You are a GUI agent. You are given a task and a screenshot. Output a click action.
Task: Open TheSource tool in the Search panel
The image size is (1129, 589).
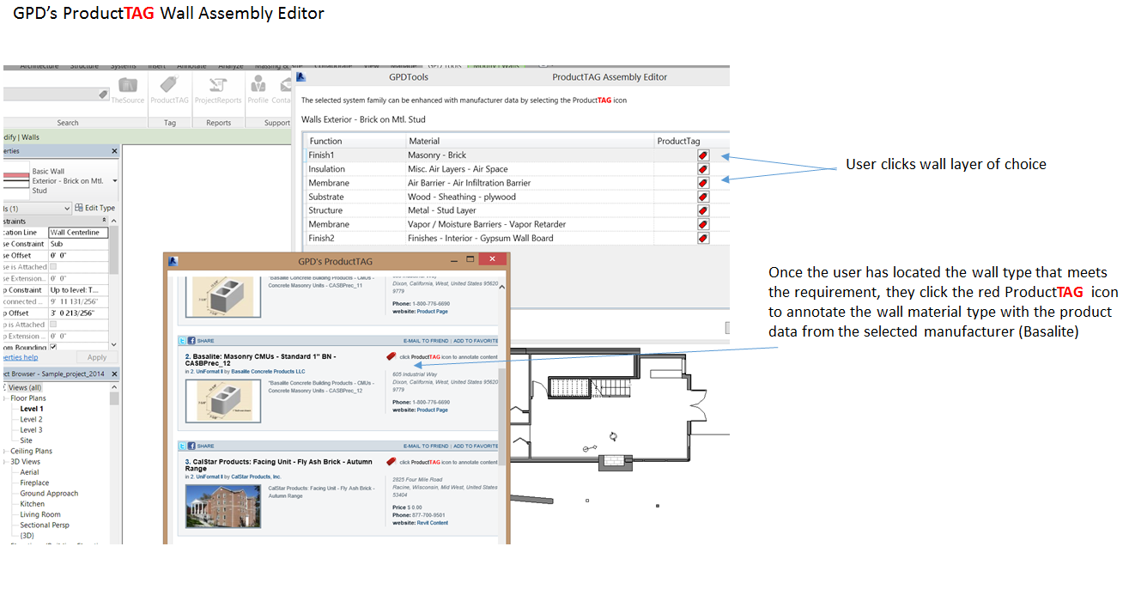(128, 88)
